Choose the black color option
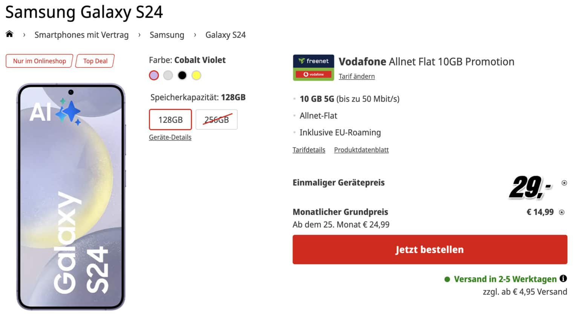The width and height of the screenshot is (579, 328). (x=182, y=75)
